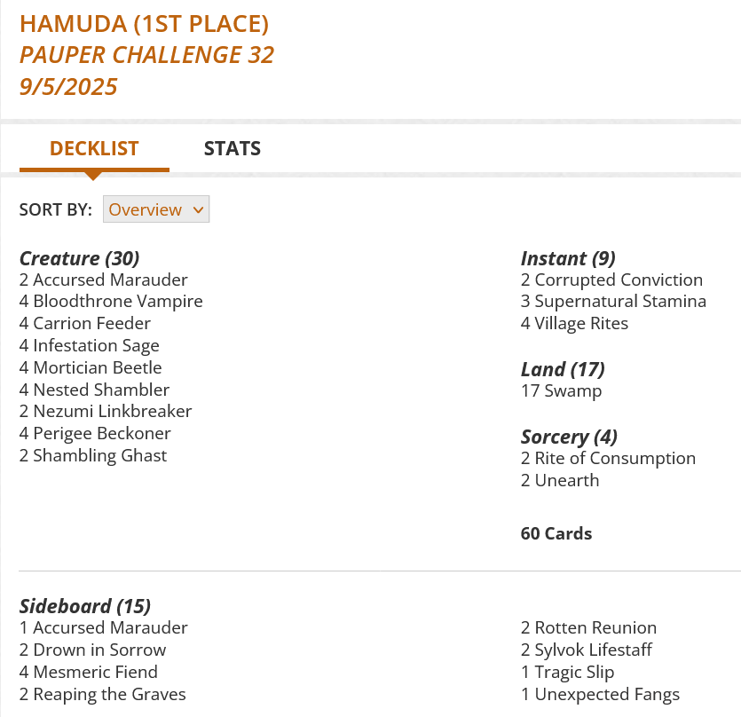Select the 17 Swamp land entry
This screenshot has width=741, height=717.
point(561,390)
